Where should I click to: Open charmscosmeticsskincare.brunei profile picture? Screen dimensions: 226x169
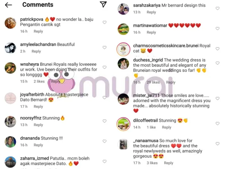[x=123, y=49]
